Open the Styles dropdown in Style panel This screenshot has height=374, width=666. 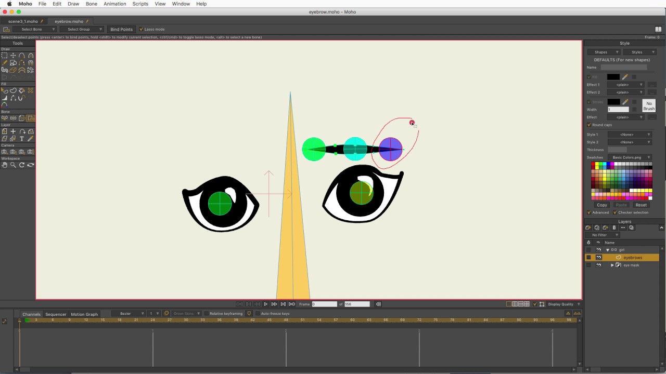click(x=639, y=52)
